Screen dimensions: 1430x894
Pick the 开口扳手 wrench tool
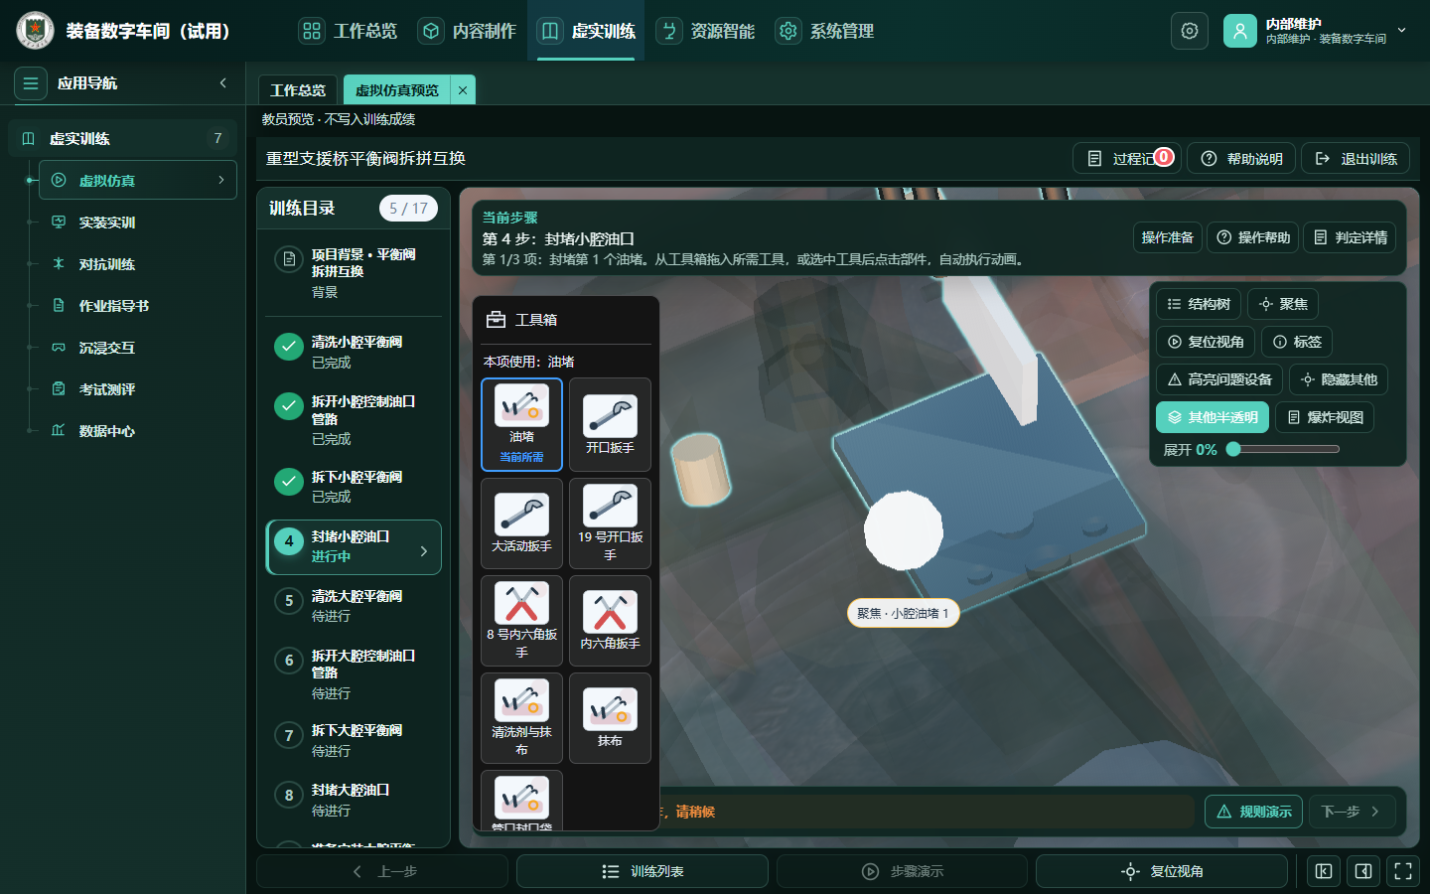610,424
